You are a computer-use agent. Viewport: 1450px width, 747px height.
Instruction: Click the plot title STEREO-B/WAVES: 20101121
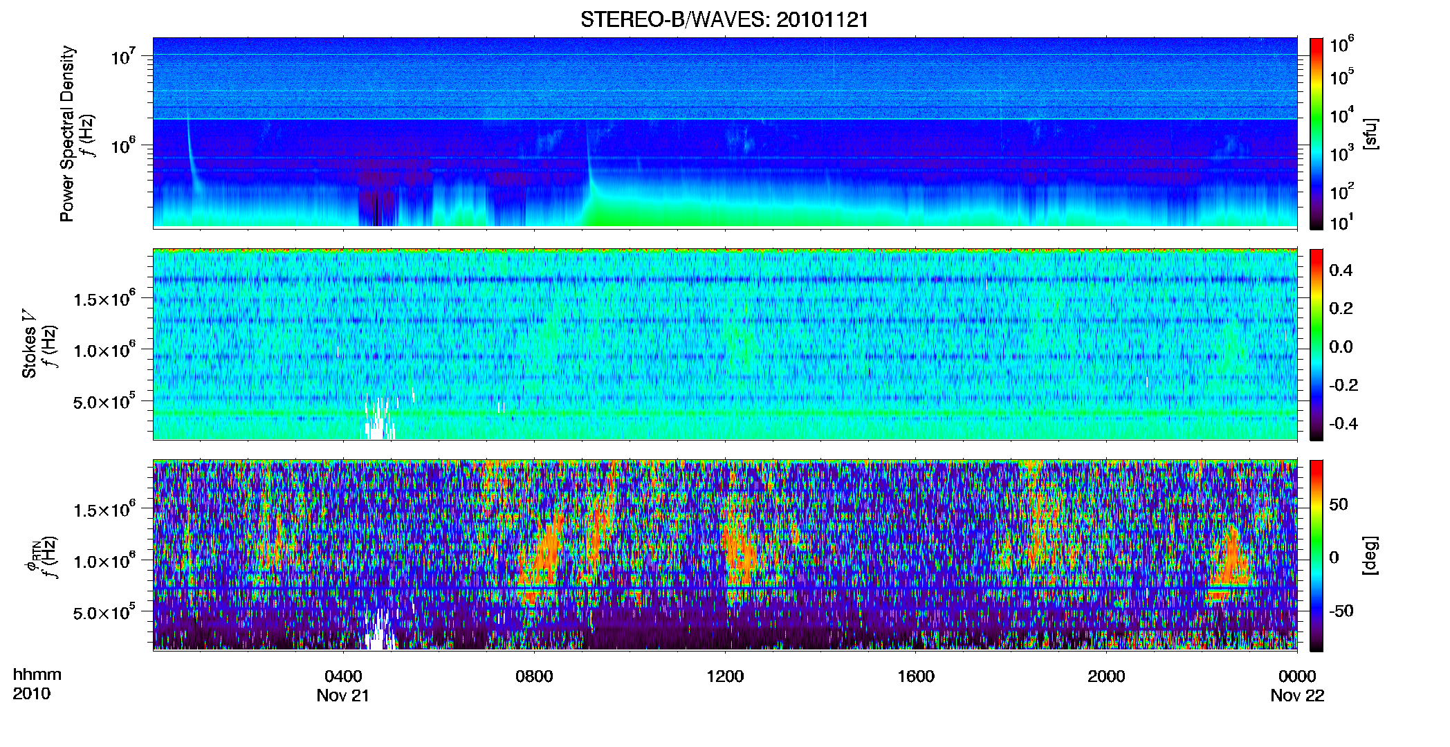(x=724, y=19)
